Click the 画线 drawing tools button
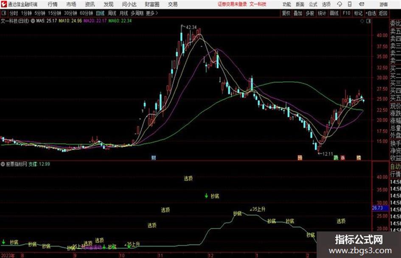The image size is (401, 258). point(334,13)
